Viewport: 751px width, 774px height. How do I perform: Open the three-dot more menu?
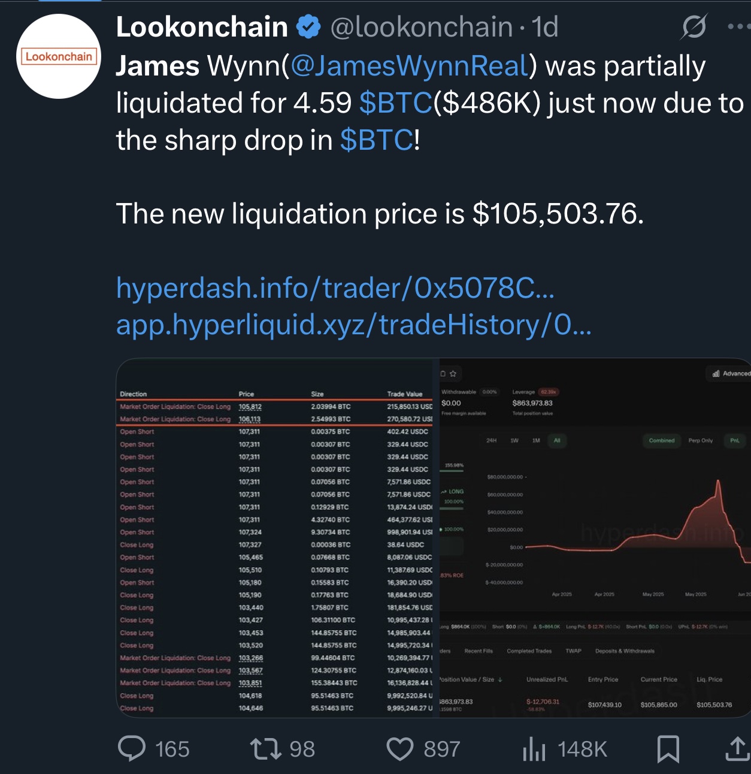coord(739,27)
